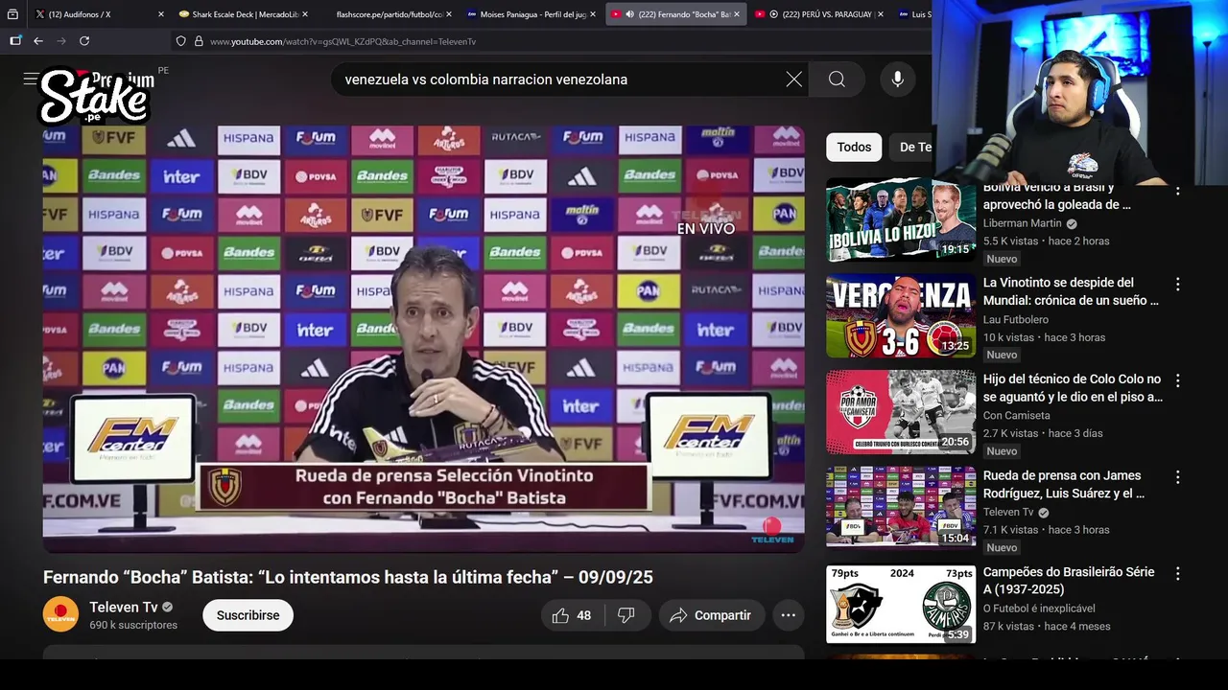The width and height of the screenshot is (1228, 690).
Task: Open title Hijo del técnico de Colo Colo
Action: point(1073,388)
